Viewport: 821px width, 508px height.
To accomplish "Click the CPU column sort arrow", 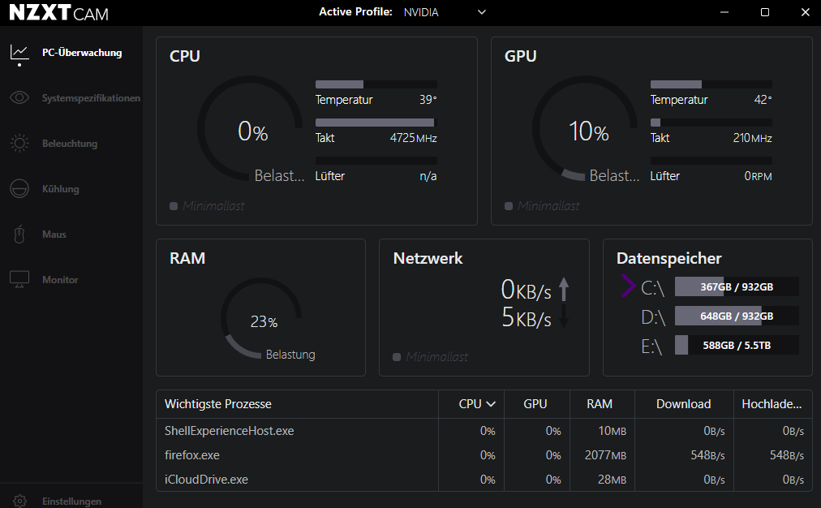I will pyautogui.click(x=490, y=404).
